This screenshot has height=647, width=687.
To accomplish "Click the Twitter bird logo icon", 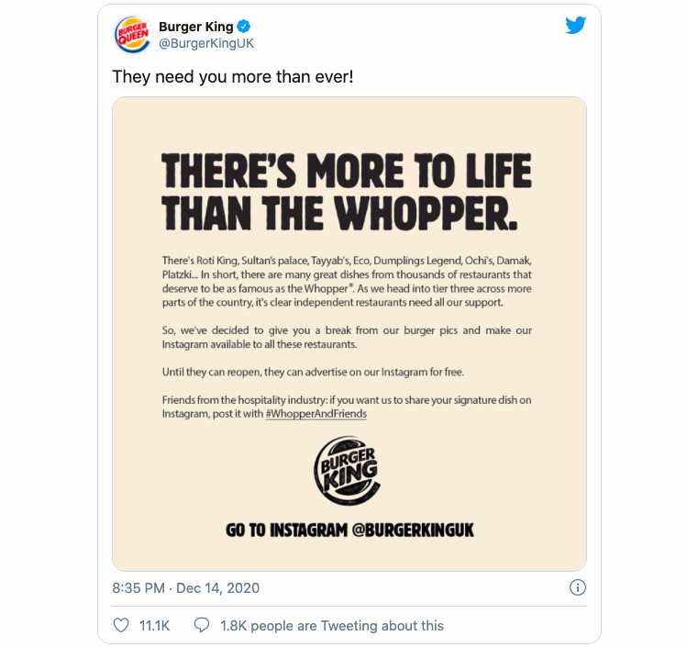I will click(575, 26).
